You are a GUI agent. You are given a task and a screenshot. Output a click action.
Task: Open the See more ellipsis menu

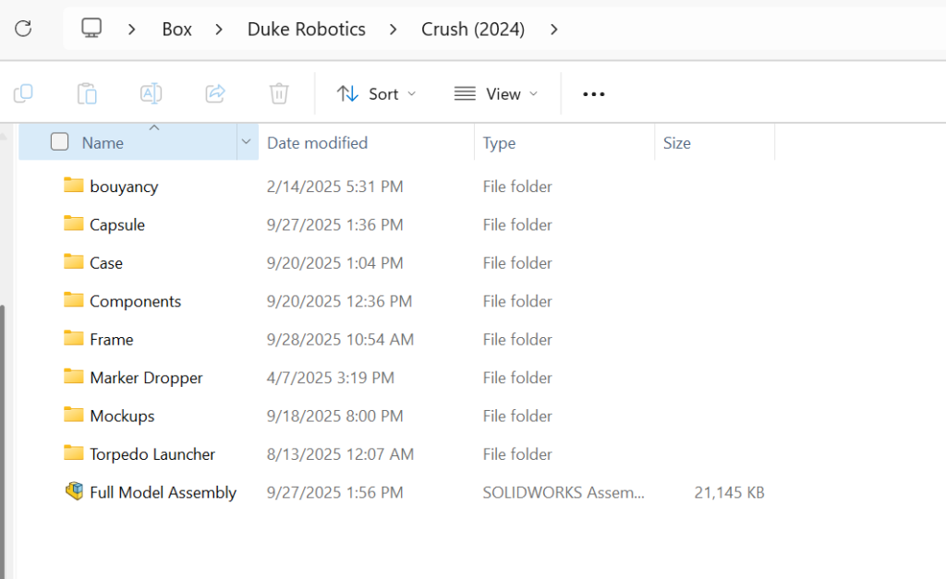point(593,93)
